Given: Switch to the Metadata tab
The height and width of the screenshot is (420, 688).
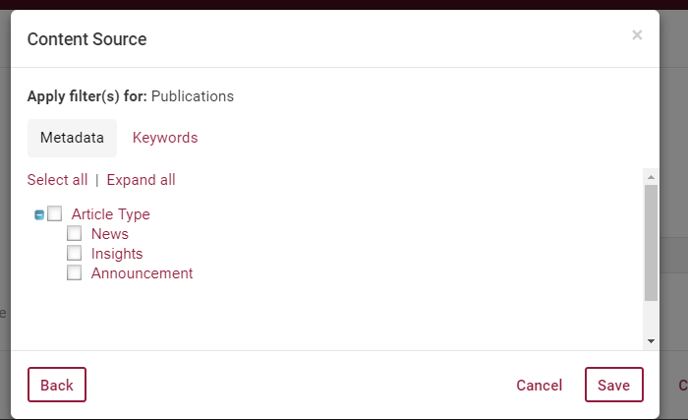Looking at the screenshot, I should pos(72,138).
